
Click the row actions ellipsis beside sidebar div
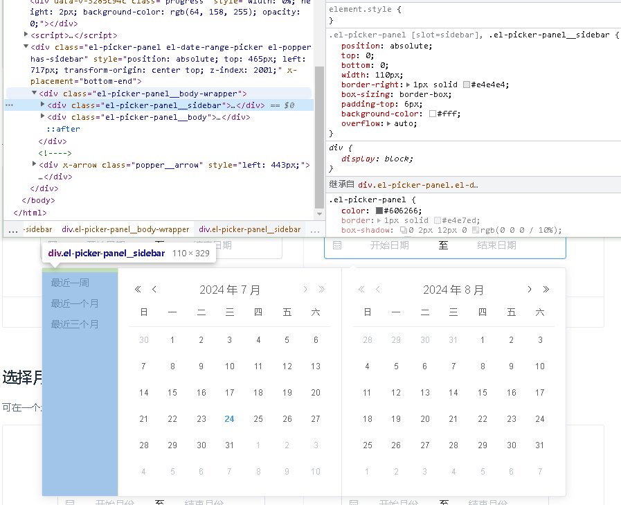[10, 105]
